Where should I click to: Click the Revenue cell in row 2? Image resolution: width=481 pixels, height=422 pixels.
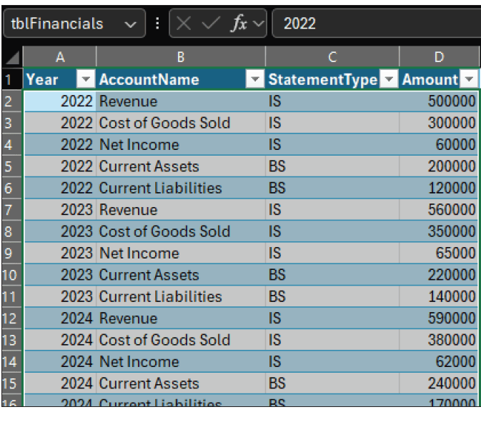[x=181, y=101]
